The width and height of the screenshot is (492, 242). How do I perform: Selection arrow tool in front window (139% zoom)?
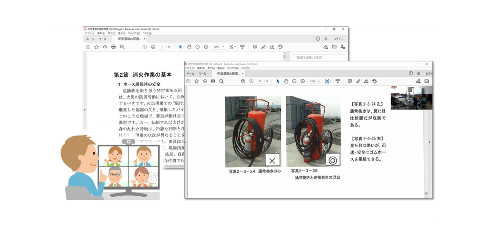click(x=278, y=81)
